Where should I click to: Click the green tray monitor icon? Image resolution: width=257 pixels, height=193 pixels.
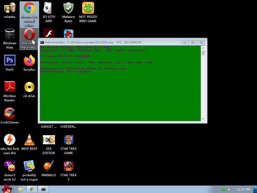[x=224, y=189]
